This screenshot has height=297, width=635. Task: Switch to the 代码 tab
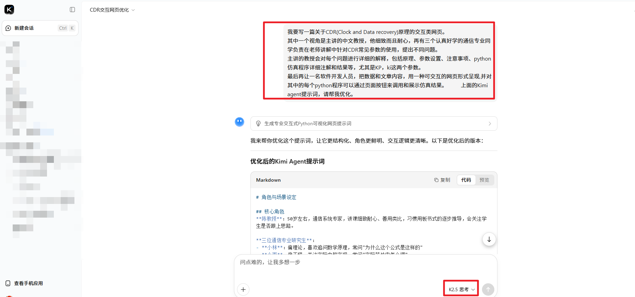point(466,180)
